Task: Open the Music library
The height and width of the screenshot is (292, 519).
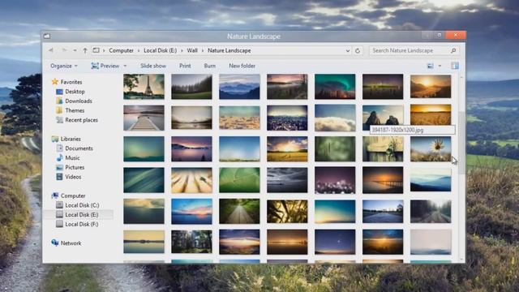Action: 72,158
